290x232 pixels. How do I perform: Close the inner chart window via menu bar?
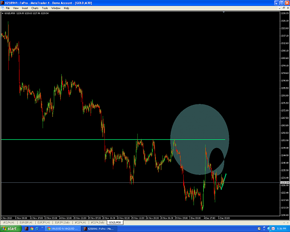288,8
